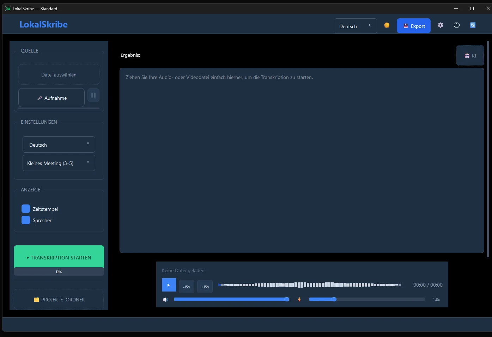Image resolution: width=492 pixels, height=337 pixels.
Task: Maximize the LokalSkribe window
Action: tap(472, 8)
